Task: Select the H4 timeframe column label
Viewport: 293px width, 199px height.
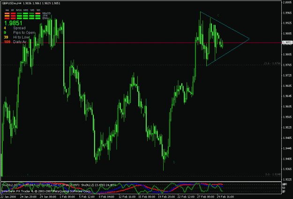Action: pyautogui.click(x=7, y=10)
